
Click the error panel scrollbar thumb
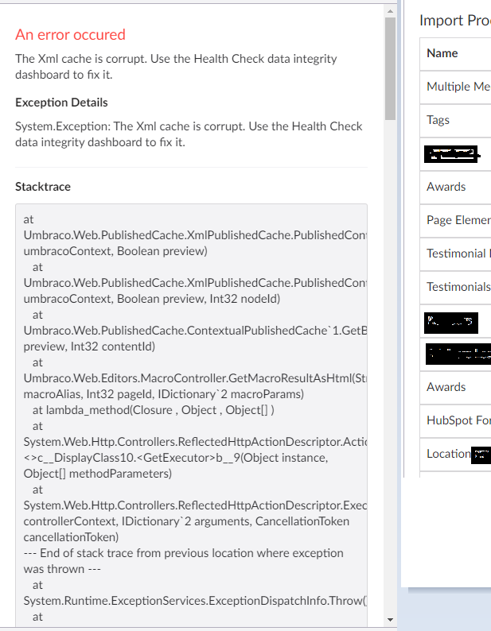click(x=390, y=68)
